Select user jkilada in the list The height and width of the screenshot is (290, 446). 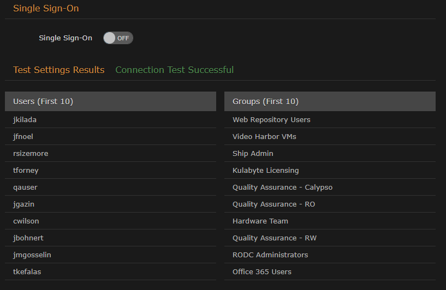[25, 119]
